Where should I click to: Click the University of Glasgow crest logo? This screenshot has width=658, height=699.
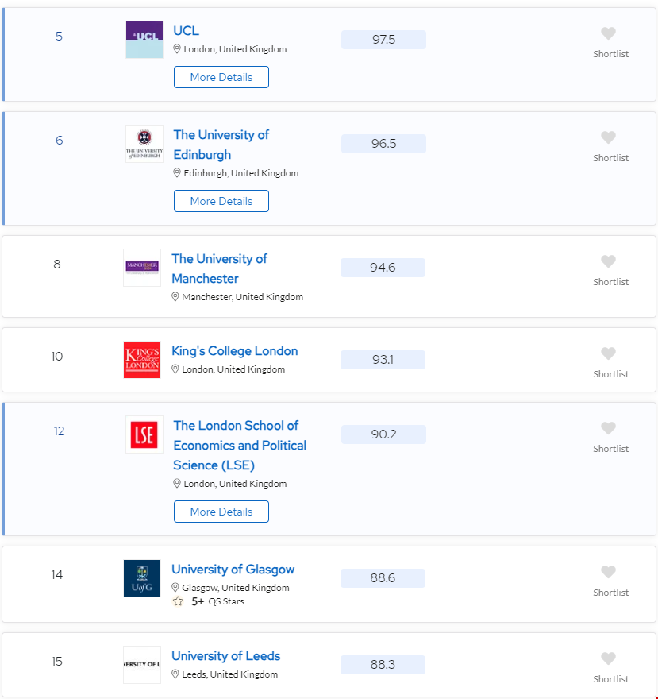coord(141,578)
